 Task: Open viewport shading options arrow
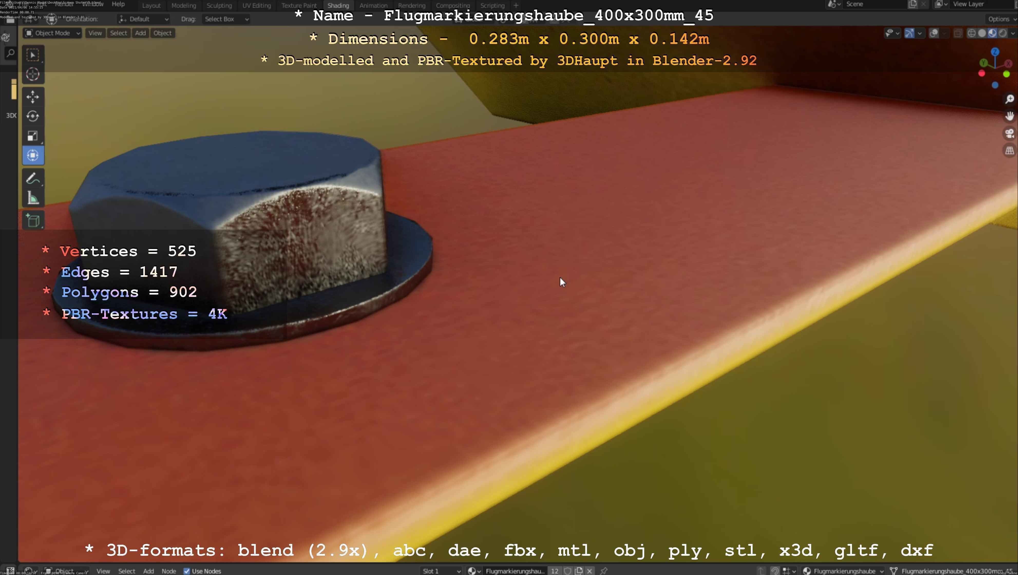pos(1012,33)
